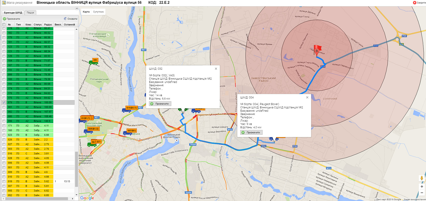Select ambulance marker 005(B1/2) on map

pyautogui.click(x=92, y=130)
